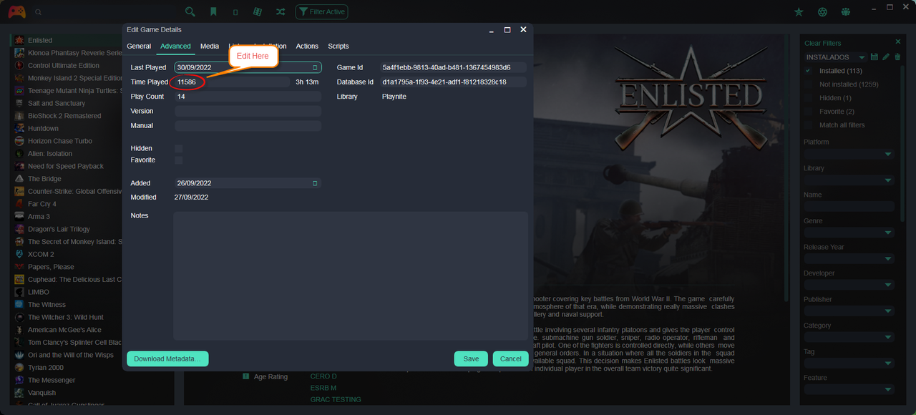The width and height of the screenshot is (916, 415).
Task: Click inside the Notes text area
Action: (x=351, y=275)
